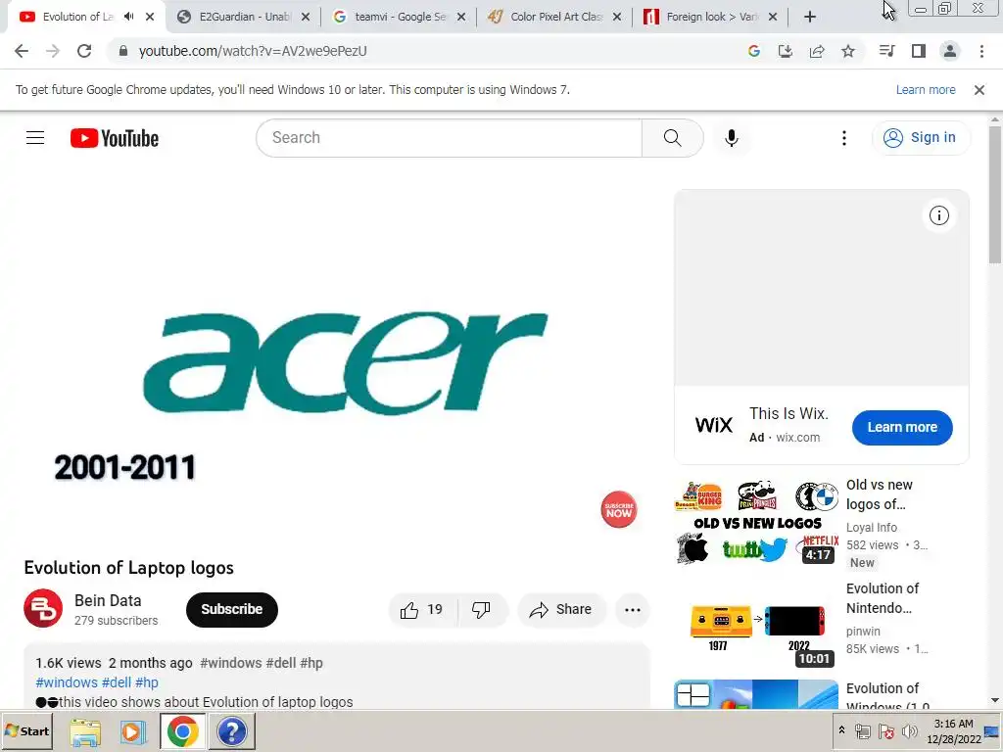Go to YouTube home via logo
This screenshot has width=1003, height=752.
(x=115, y=138)
